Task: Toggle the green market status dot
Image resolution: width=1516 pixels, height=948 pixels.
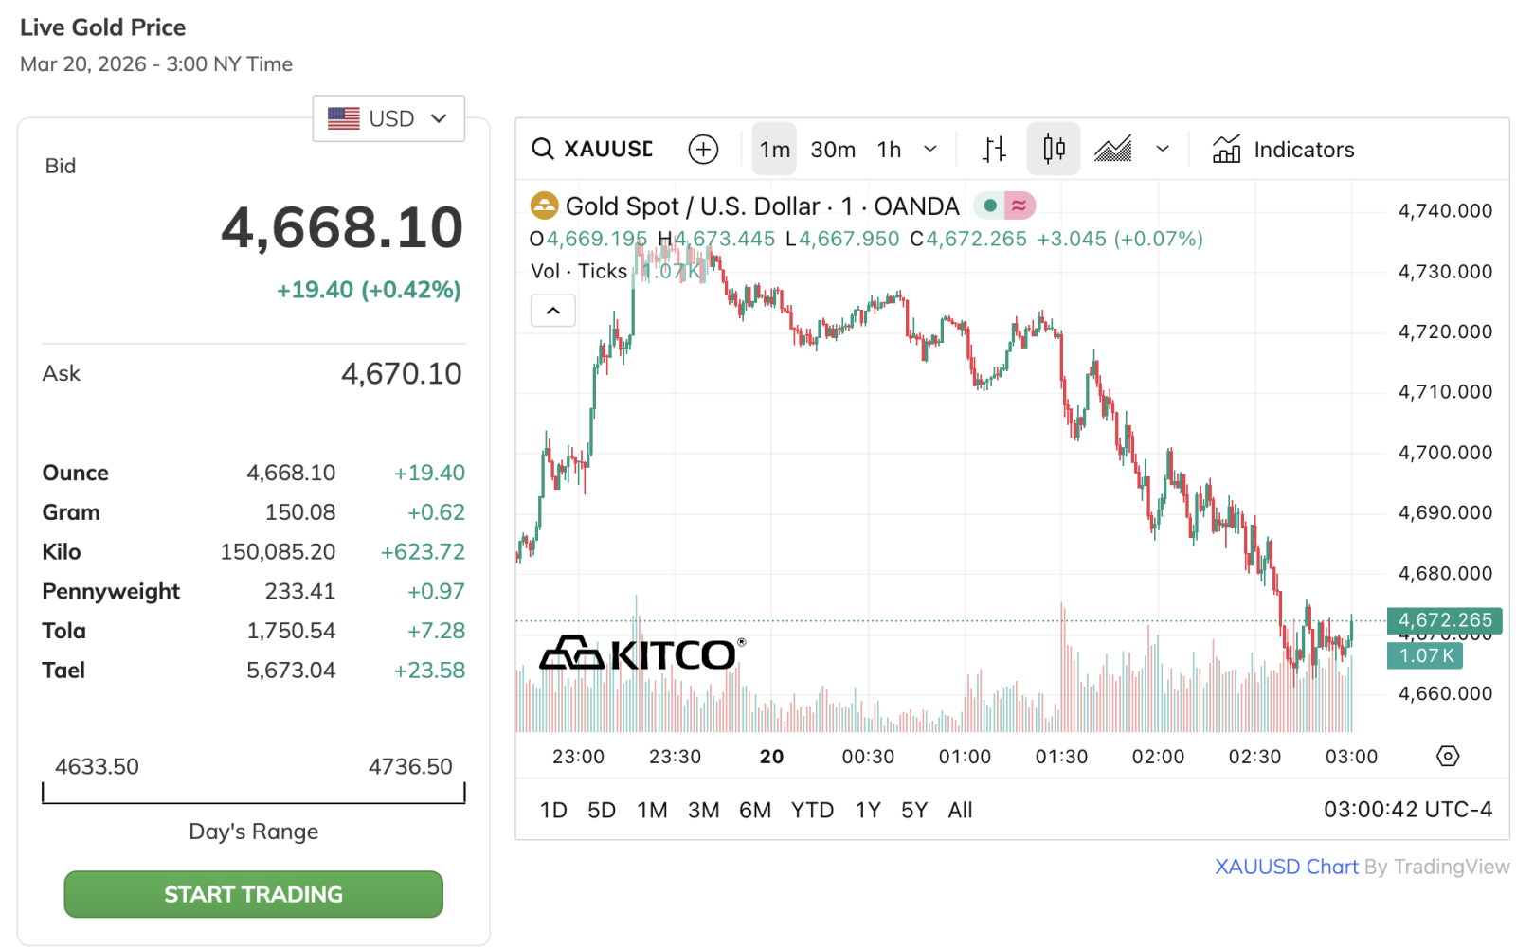Action: (x=989, y=206)
